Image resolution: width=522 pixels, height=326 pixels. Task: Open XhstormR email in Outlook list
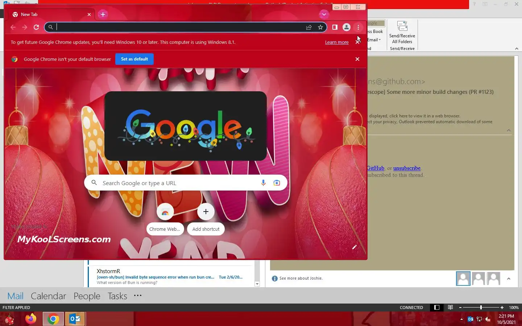pos(170,277)
